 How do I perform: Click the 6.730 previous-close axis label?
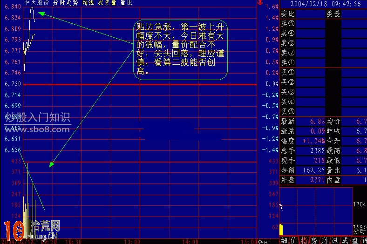click(13, 84)
